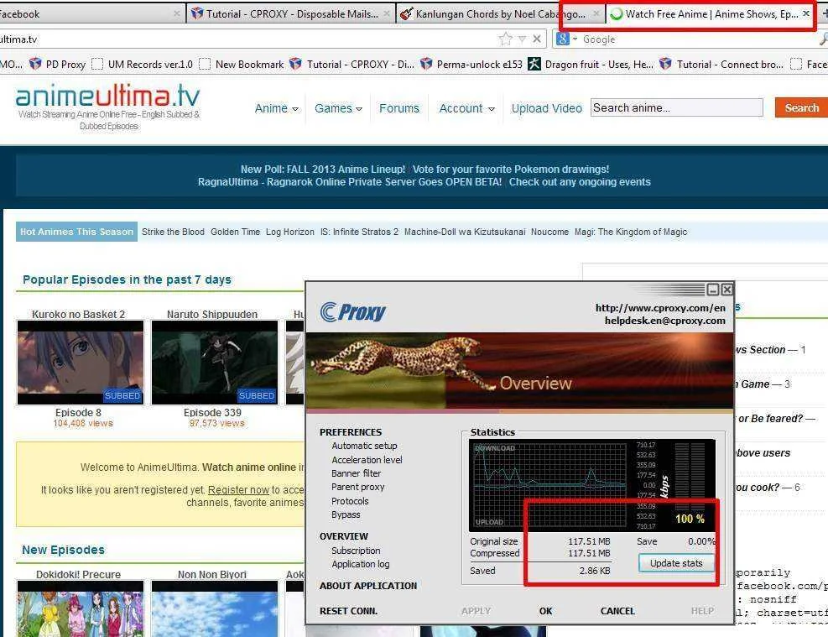Open PD Proxy bookmark

[x=58, y=65]
